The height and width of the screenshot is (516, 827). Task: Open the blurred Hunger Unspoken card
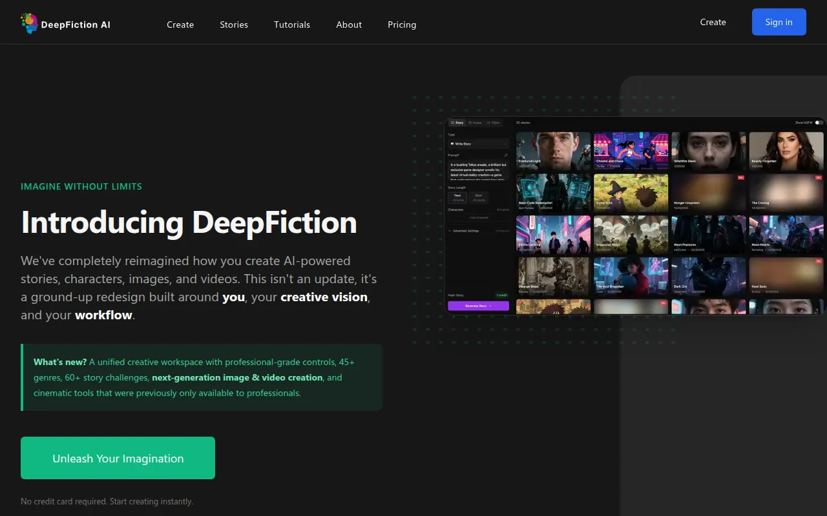(x=709, y=193)
